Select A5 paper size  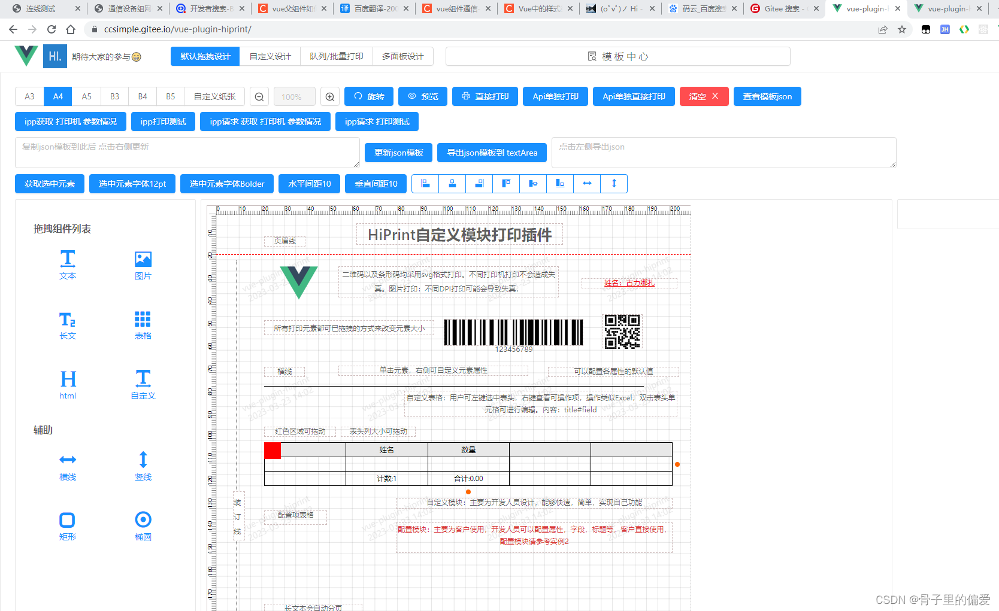[87, 96]
